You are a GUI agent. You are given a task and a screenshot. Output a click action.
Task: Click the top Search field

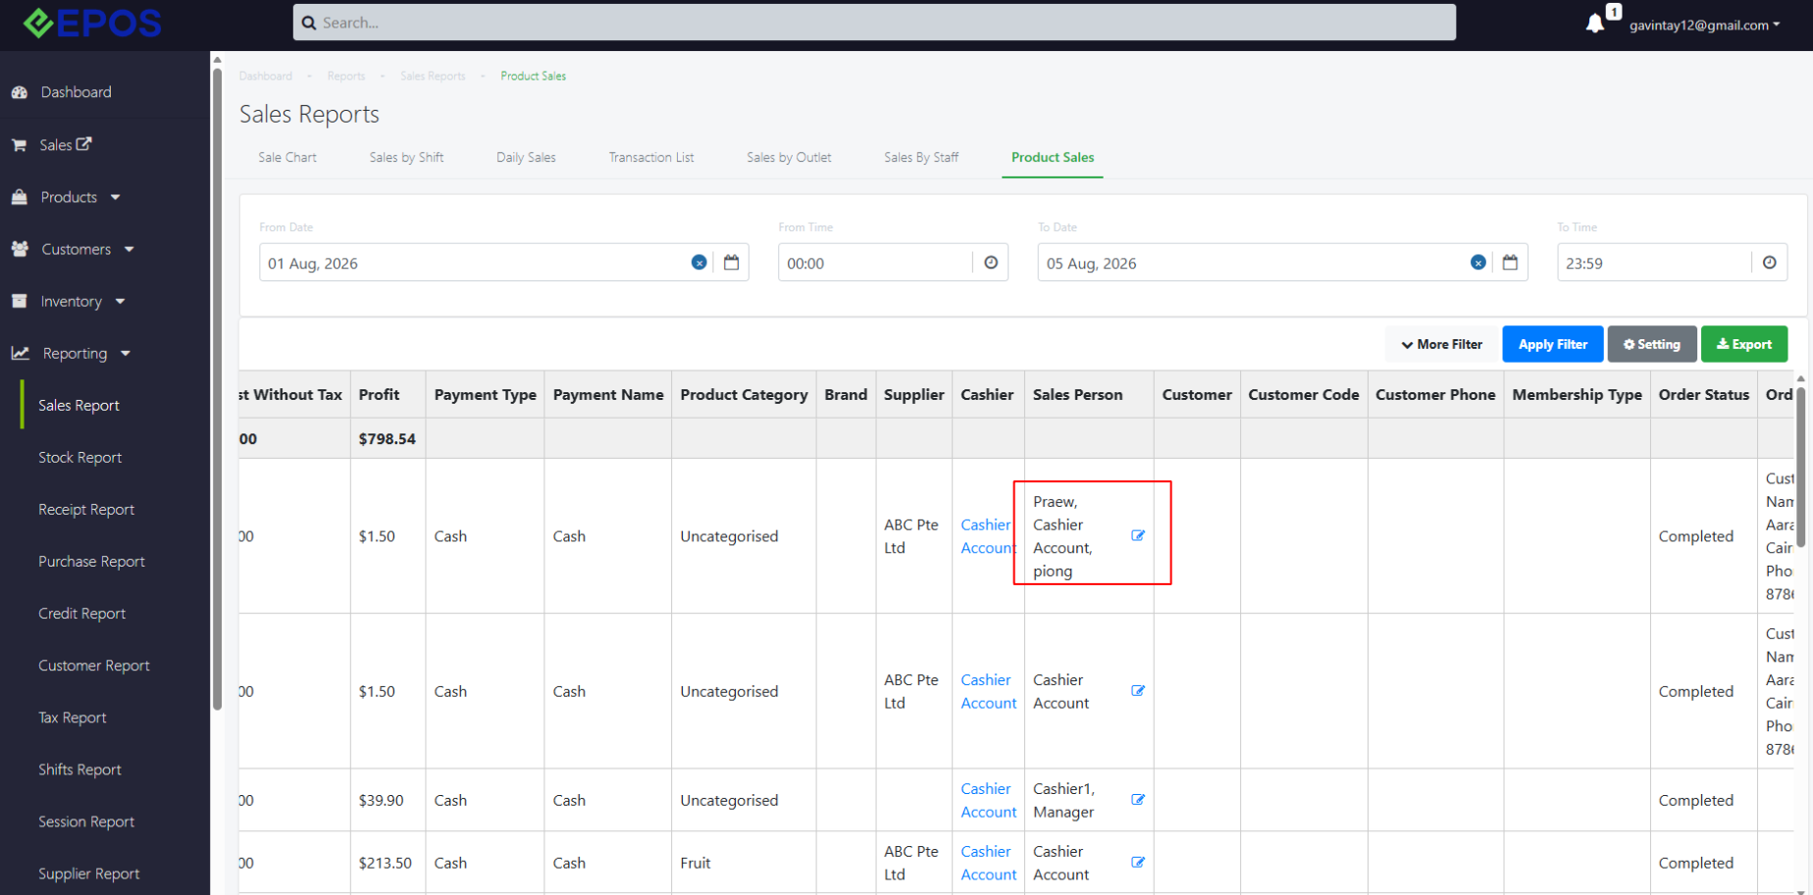coord(874,23)
